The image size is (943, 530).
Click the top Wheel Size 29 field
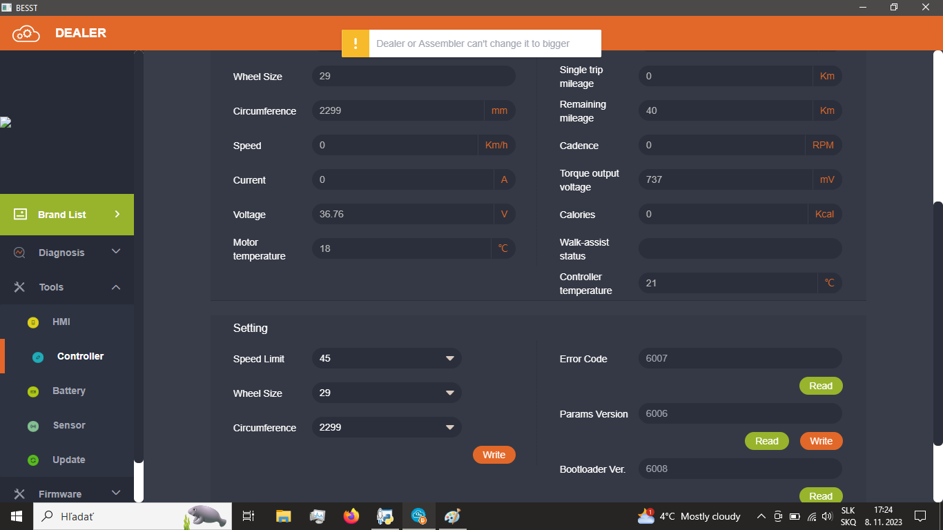(414, 76)
